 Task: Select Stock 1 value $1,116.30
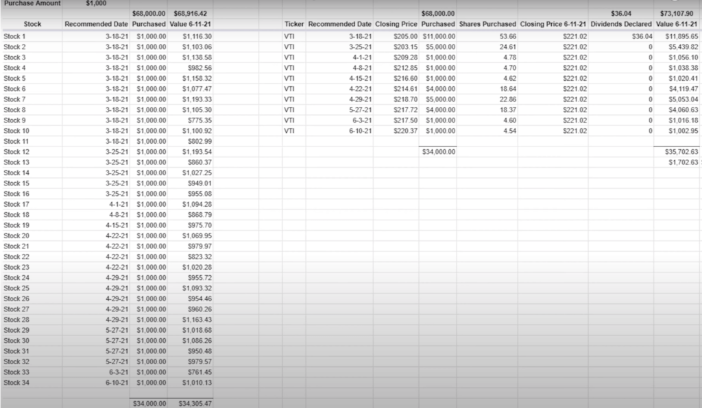[x=197, y=36]
